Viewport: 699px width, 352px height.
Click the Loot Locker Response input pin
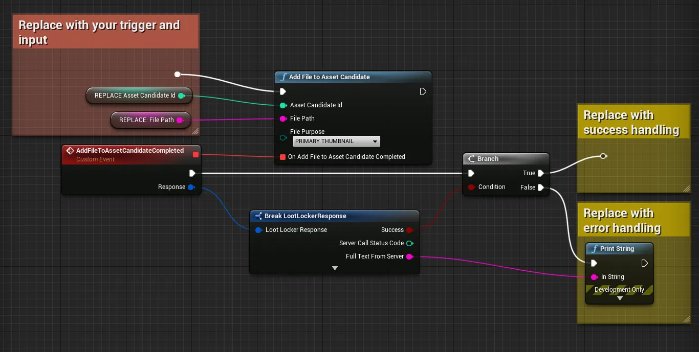click(258, 230)
